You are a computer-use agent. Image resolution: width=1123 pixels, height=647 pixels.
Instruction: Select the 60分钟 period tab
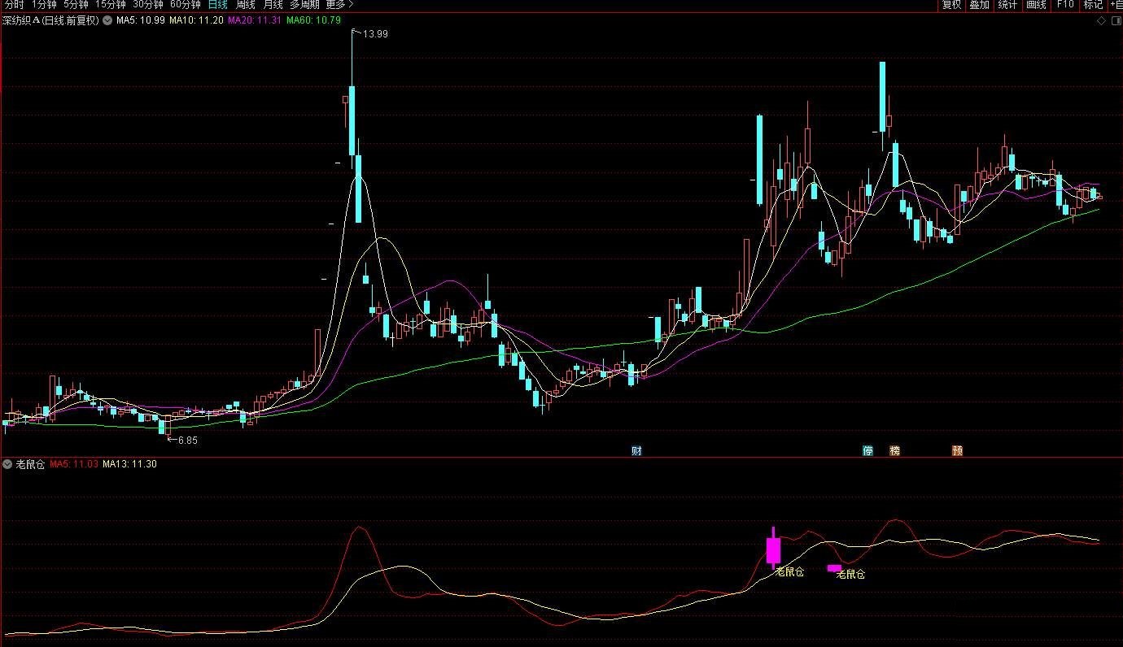tap(185, 5)
